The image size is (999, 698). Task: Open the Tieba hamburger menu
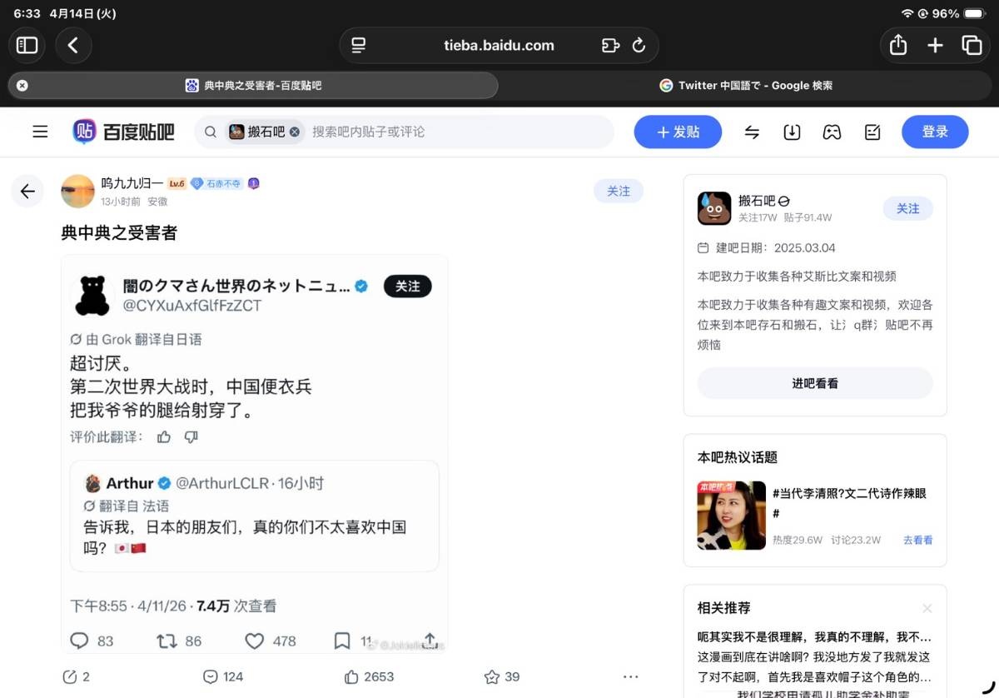[40, 132]
